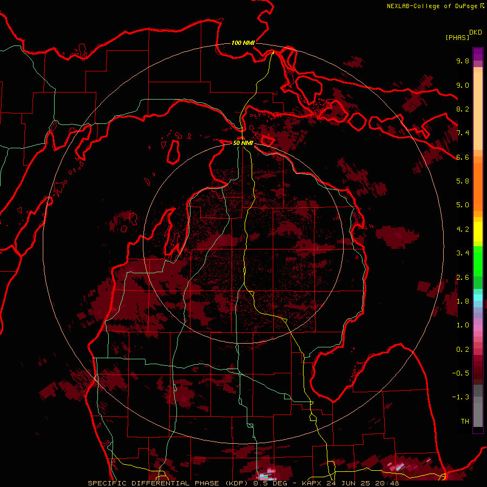Select the 6.6 value on the scale
The width and height of the screenshot is (487, 487).
(x=463, y=157)
